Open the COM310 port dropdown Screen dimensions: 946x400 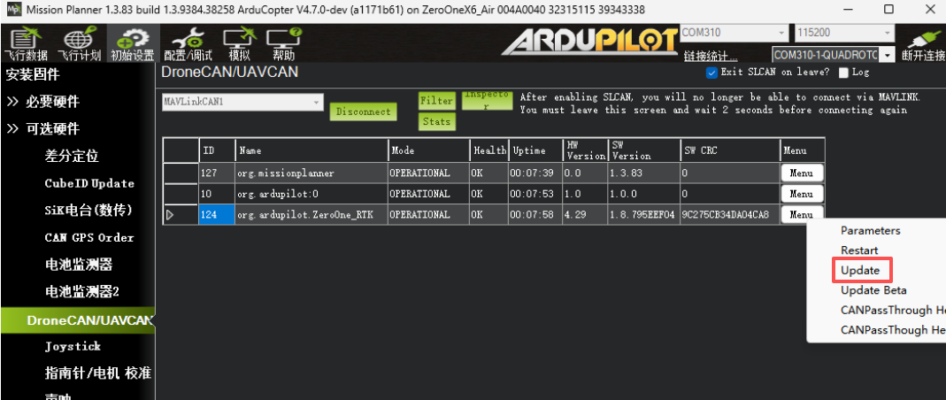734,33
